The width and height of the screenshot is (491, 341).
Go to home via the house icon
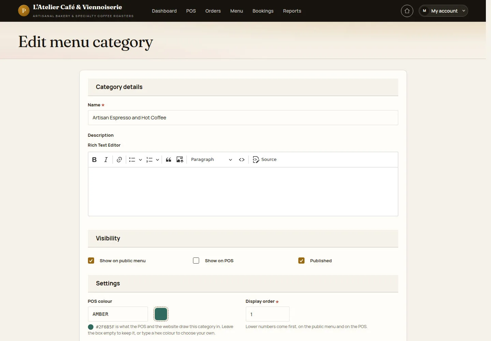407,11
